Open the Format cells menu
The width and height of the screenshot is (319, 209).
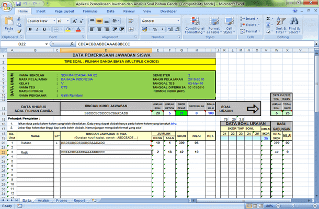click(x=250, y=31)
